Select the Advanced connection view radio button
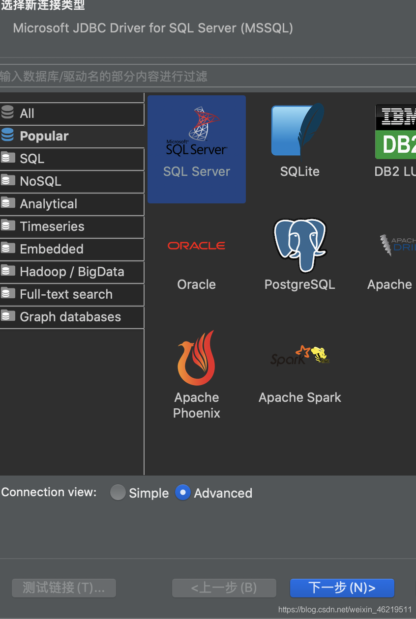The width and height of the screenshot is (416, 619). [183, 492]
